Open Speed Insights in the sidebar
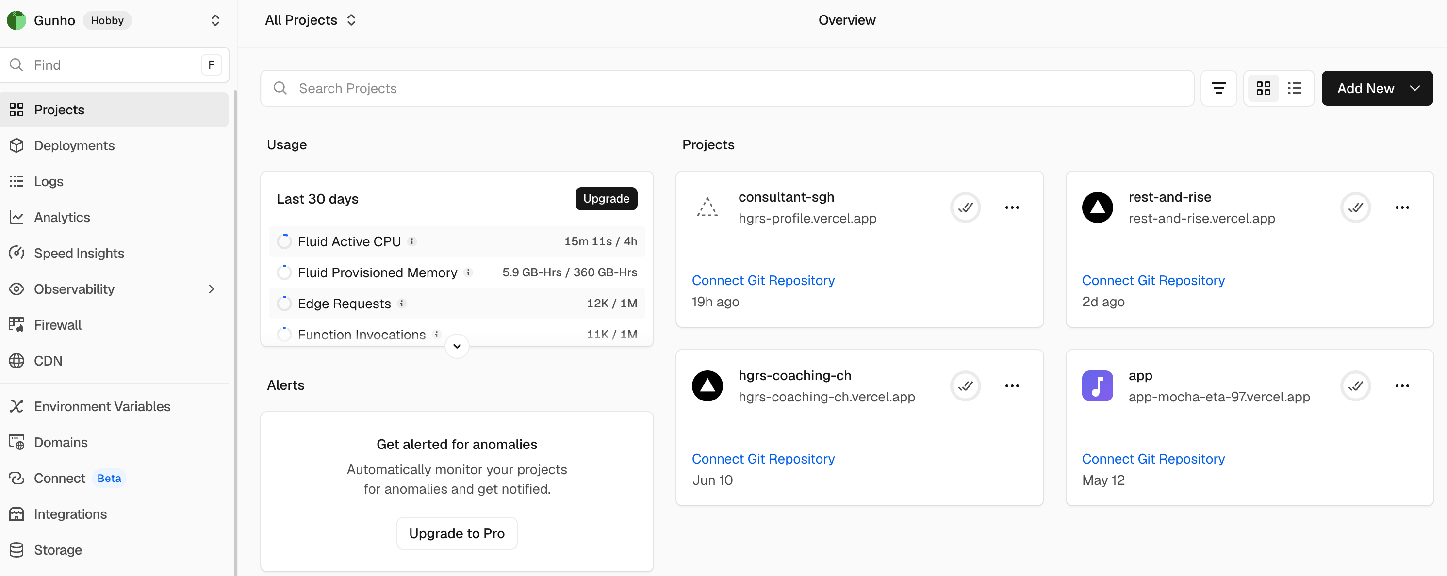 115,253
